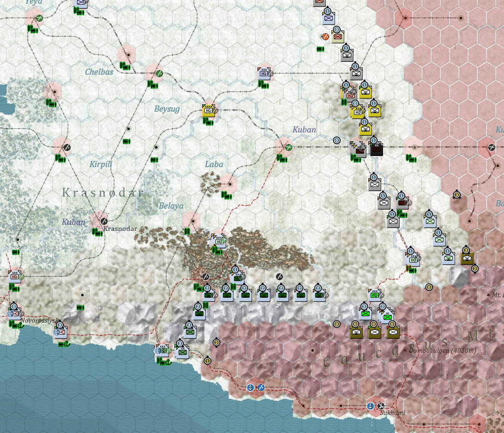
Task: Select the olive counter with strength 3
Action: click(x=467, y=258)
